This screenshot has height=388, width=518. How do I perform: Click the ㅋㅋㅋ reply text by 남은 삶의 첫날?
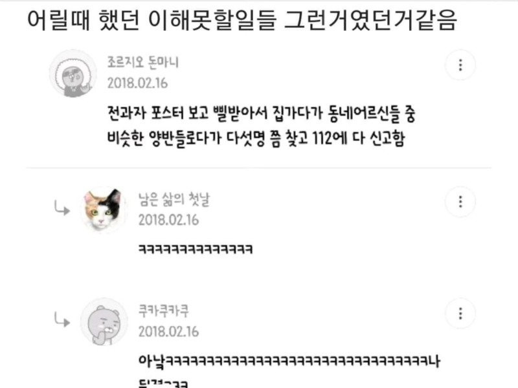196,248
